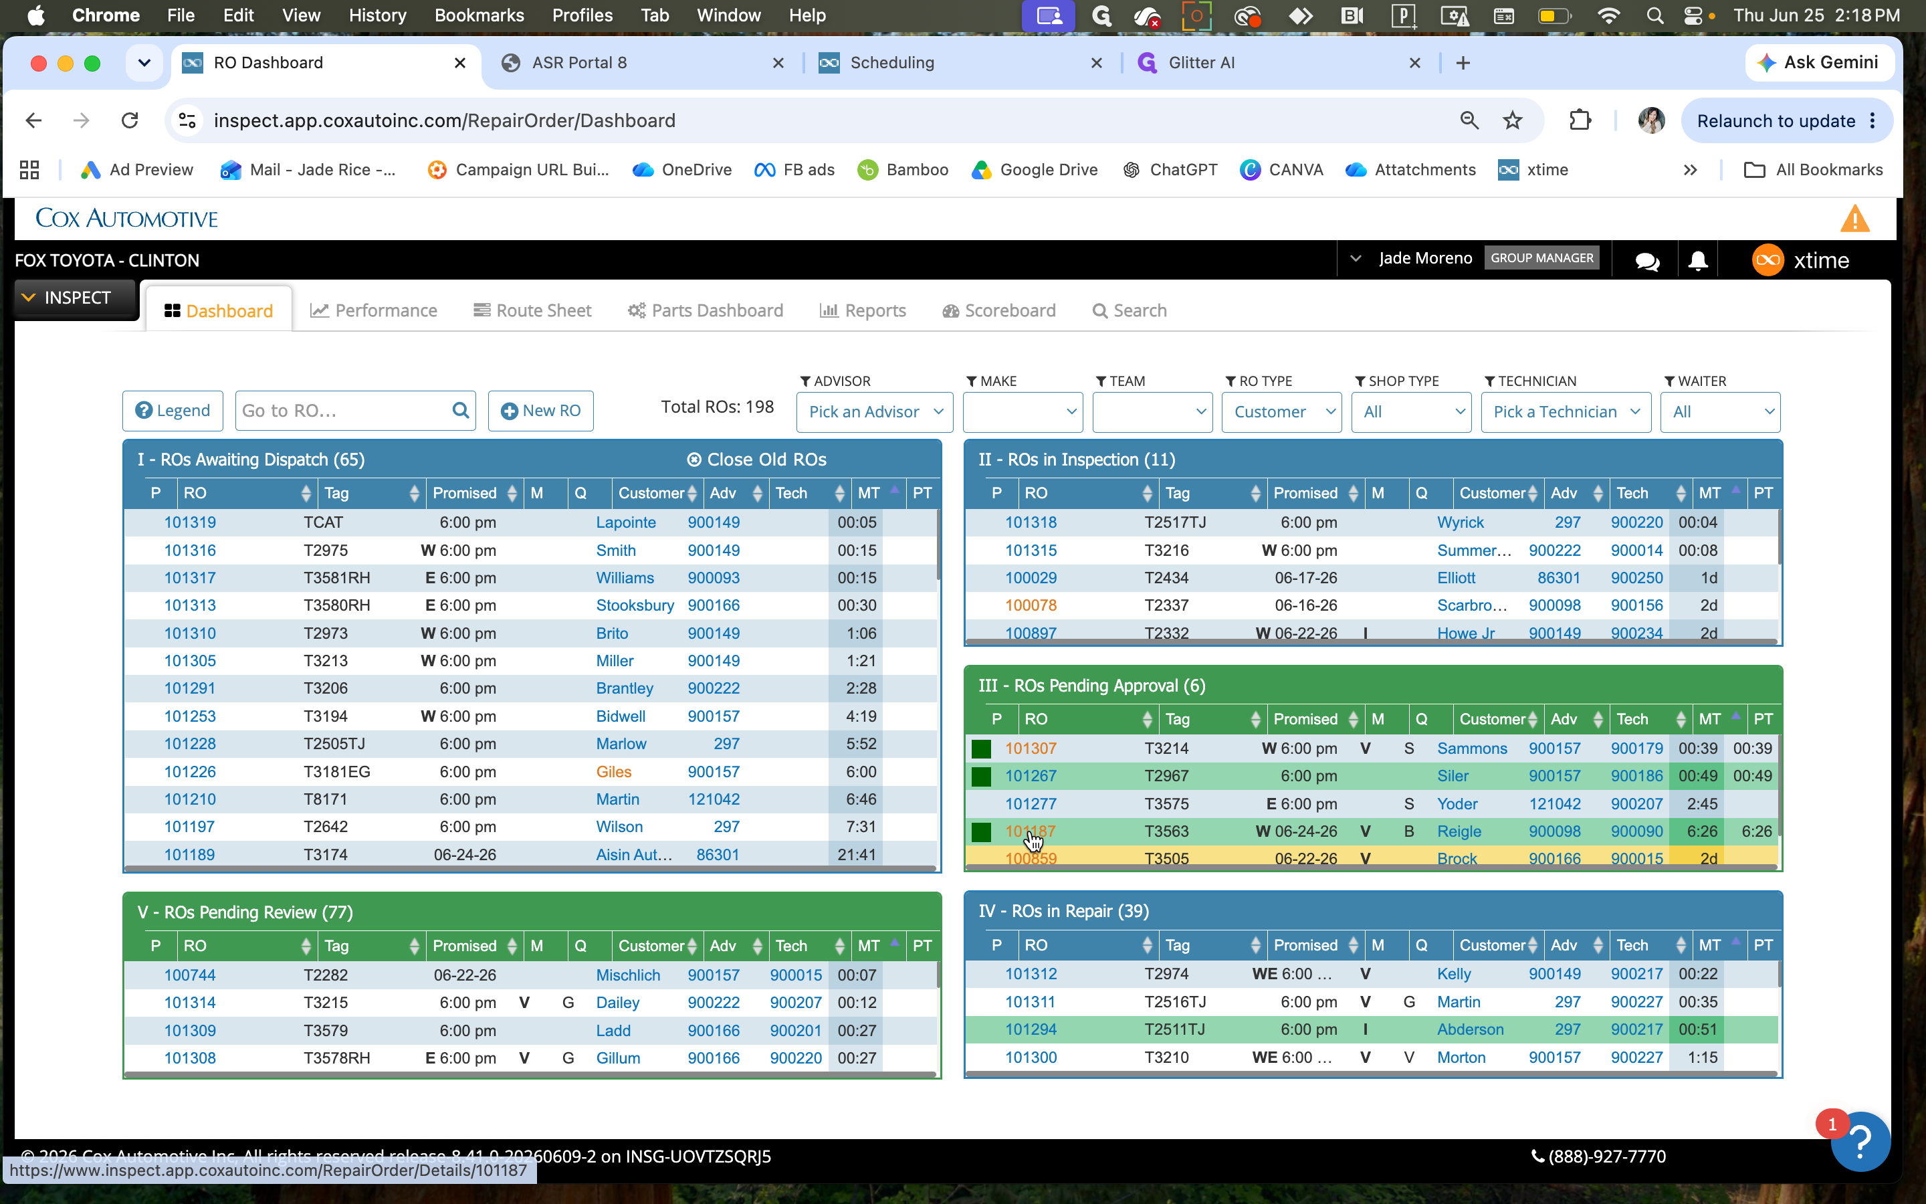Open macOS Spotlight search icon

(1654, 15)
